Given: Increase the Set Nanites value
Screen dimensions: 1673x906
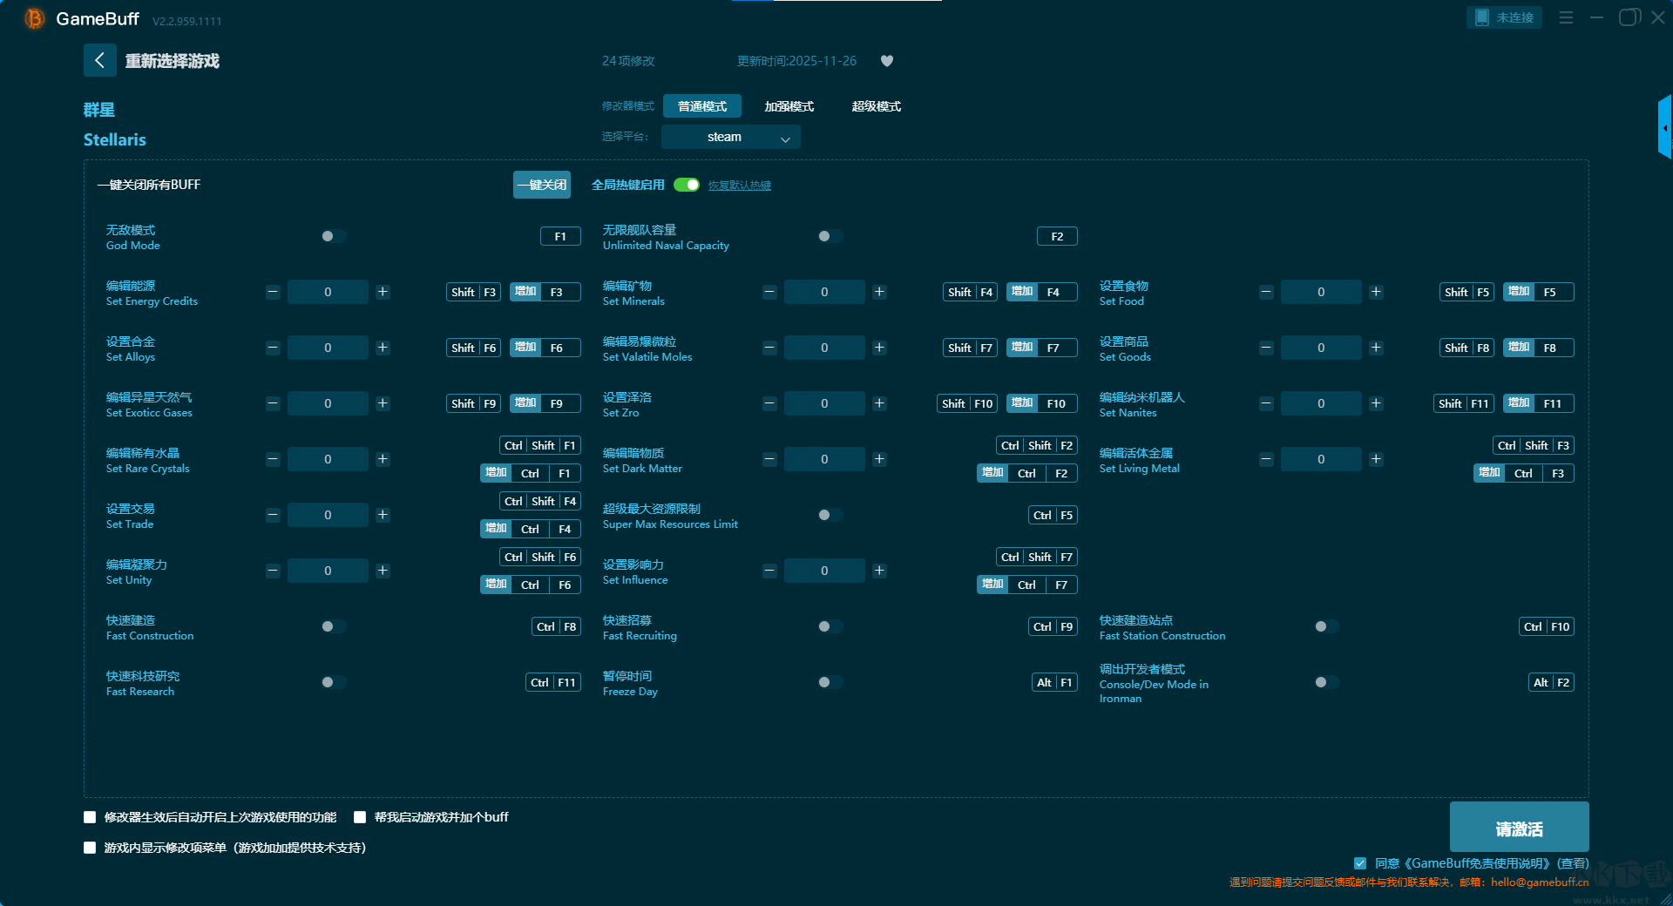Looking at the screenshot, I should point(1376,403).
